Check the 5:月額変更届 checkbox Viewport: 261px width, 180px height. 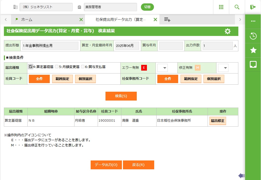[57, 67]
